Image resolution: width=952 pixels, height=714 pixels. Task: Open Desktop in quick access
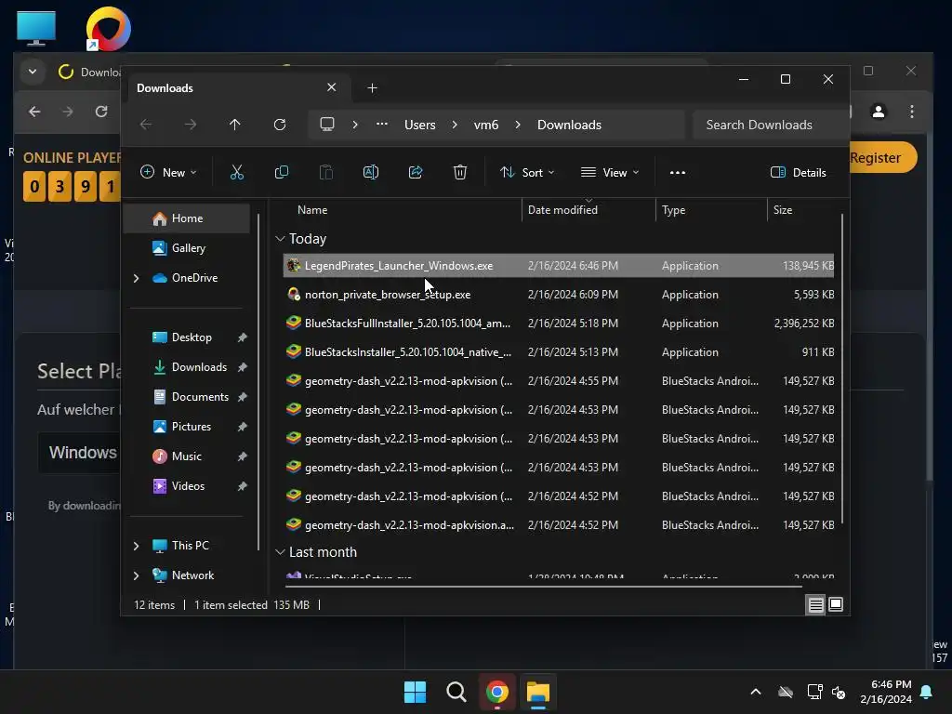point(191,337)
